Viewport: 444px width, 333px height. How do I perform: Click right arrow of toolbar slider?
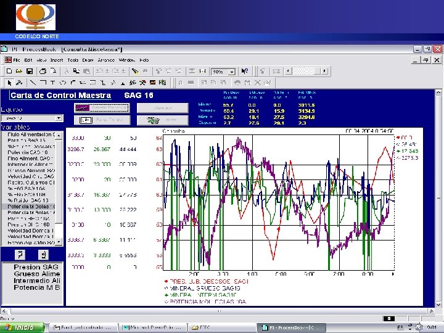tap(324, 71)
